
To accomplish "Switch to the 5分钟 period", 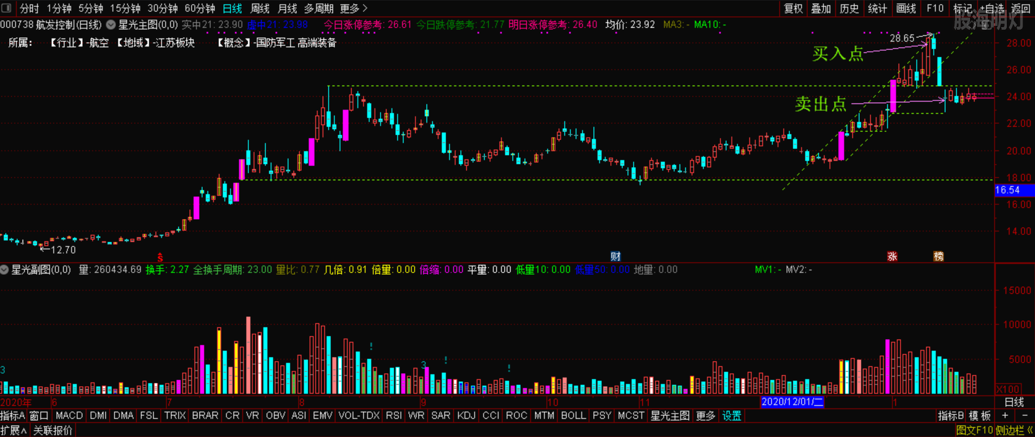I will click(90, 9).
